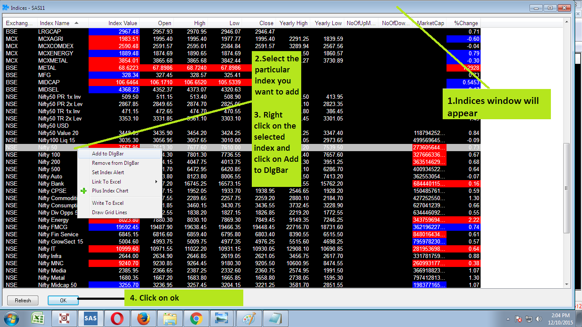Open the Windows Start menu
Viewport: 582px width, 327px height.
tap(11, 318)
